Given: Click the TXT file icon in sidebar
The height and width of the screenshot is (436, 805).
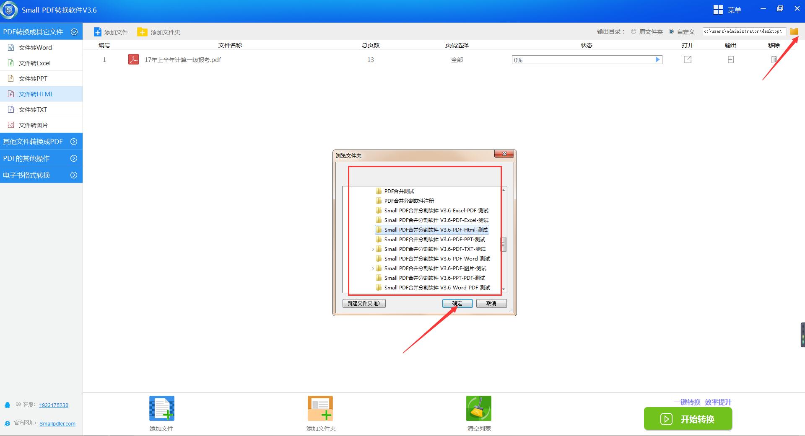Looking at the screenshot, I should 11,109.
